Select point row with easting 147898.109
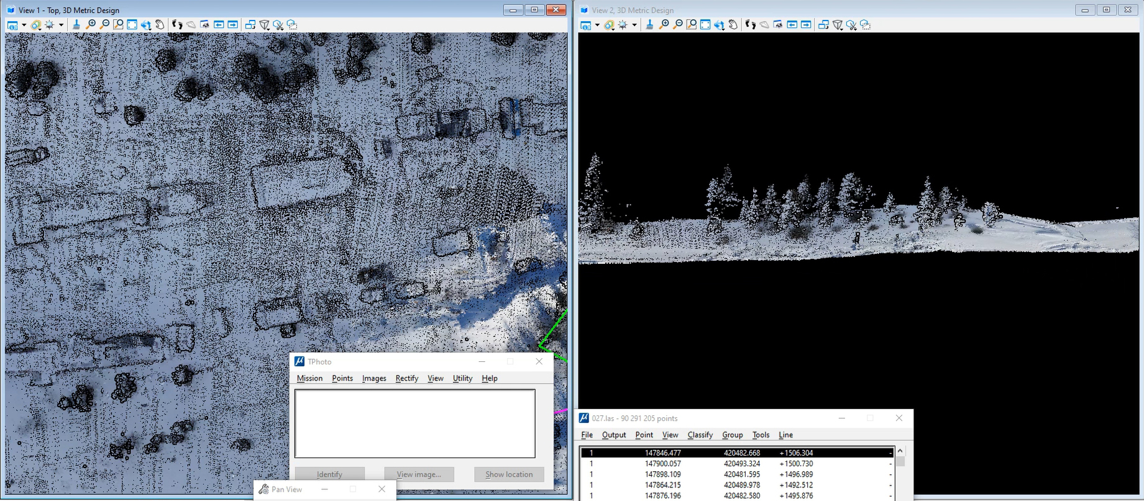 click(x=737, y=474)
